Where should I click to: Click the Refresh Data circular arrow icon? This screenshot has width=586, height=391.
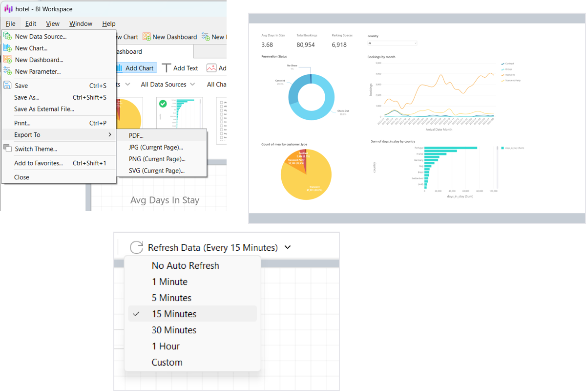coord(137,247)
